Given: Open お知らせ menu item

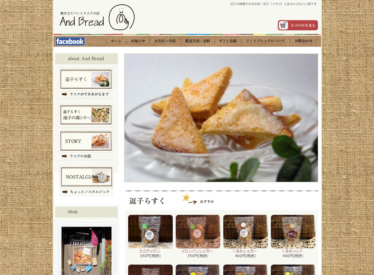Looking at the screenshot, I should point(138,41).
